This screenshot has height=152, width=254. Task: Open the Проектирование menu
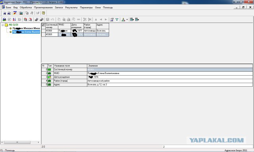click(x=43, y=8)
